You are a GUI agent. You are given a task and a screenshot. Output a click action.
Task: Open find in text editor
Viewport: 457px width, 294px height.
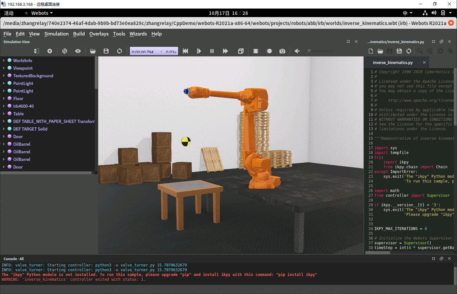(420, 51)
